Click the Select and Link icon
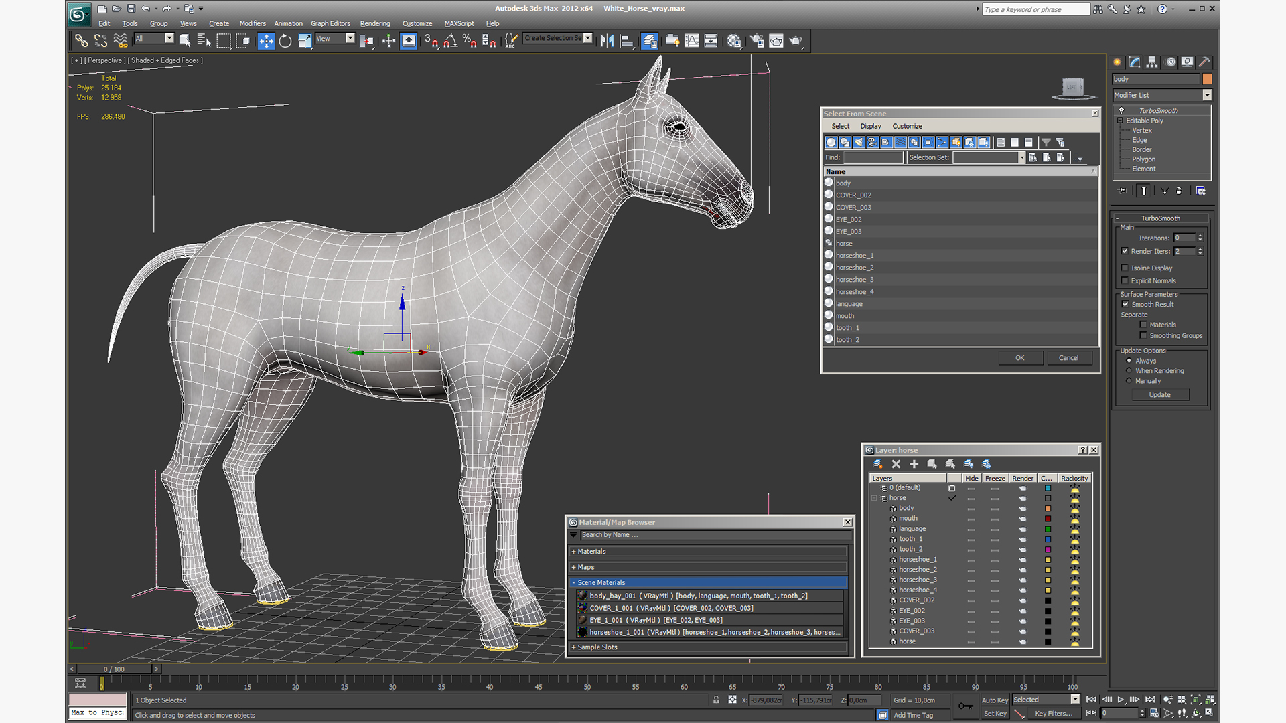The width and height of the screenshot is (1286, 723). point(81,42)
